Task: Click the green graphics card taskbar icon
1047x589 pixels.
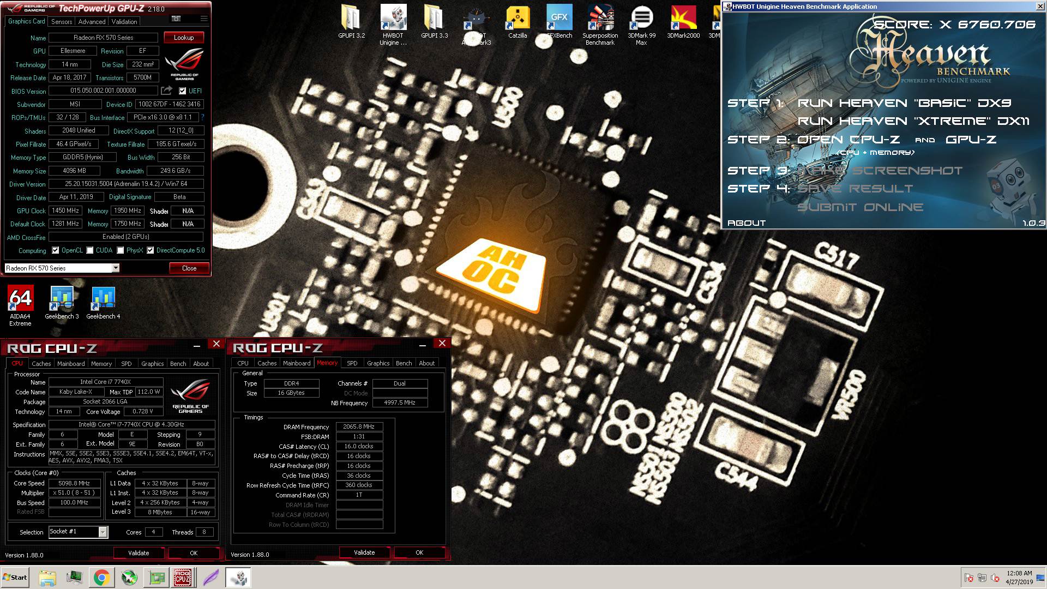Action: click(x=157, y=578)
